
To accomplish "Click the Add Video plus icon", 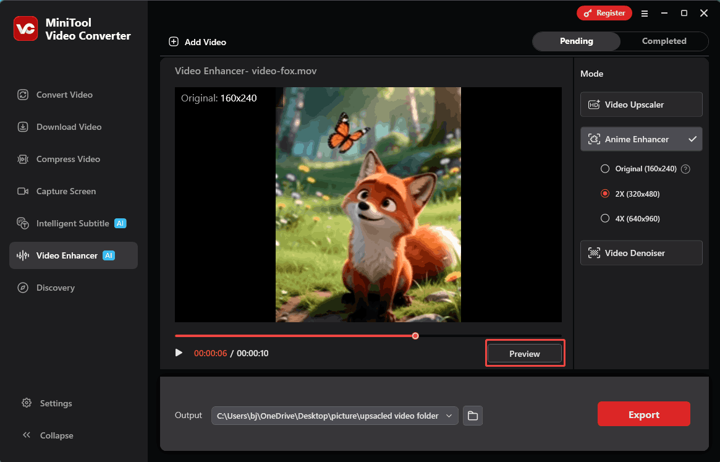I will tap(174, 42).
